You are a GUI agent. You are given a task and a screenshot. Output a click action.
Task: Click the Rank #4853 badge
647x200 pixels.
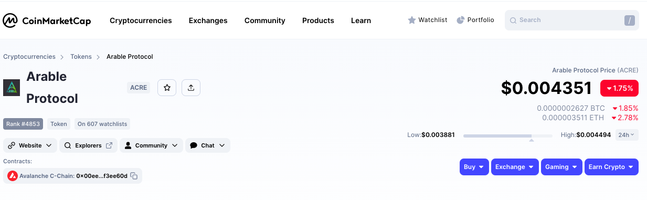23,124
